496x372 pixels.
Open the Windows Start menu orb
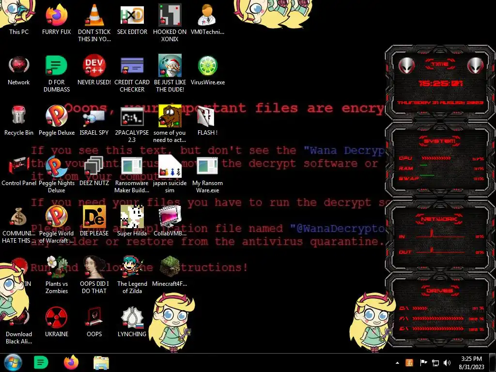coord(13,362)
